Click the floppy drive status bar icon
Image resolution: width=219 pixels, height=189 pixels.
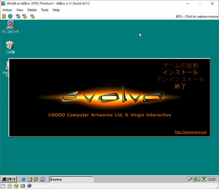[3, 186]
